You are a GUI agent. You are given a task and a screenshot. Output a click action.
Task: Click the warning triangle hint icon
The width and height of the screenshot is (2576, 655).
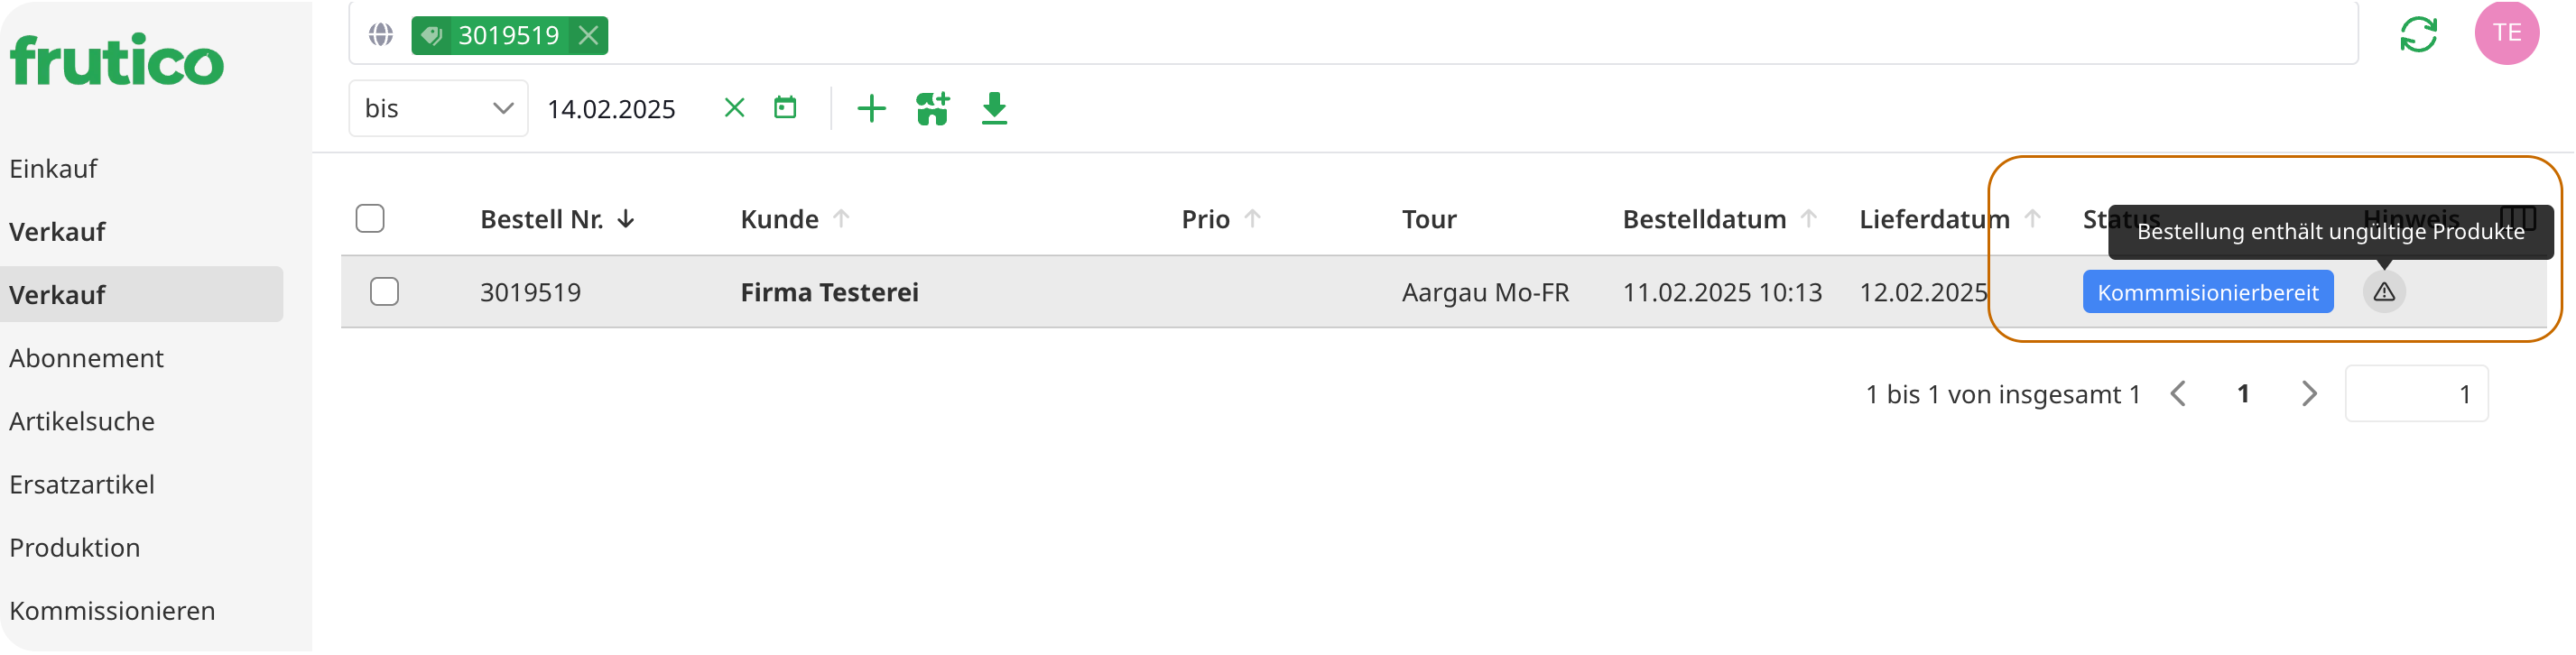point(2384,292)
